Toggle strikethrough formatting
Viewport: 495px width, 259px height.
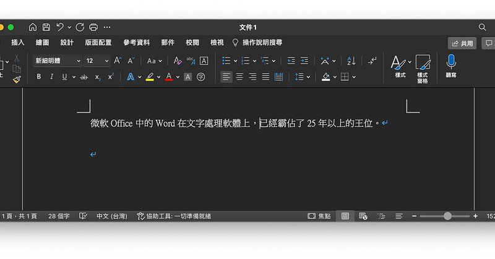click(84, 77)
